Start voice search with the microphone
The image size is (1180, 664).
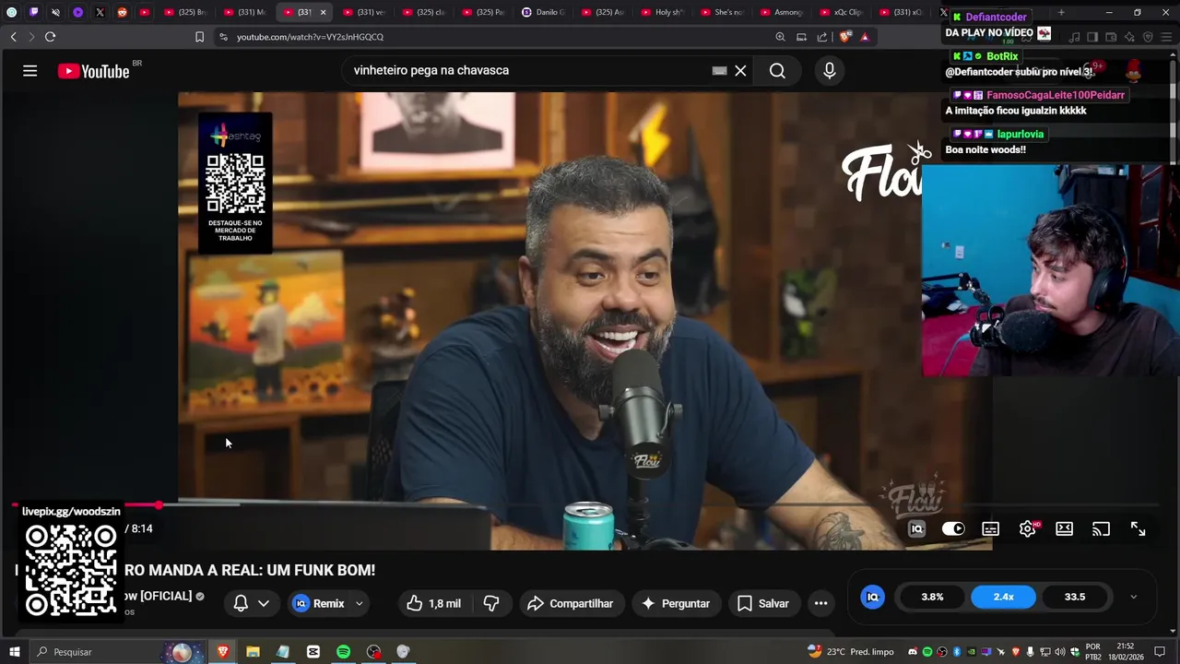click(x=830, y=70)
